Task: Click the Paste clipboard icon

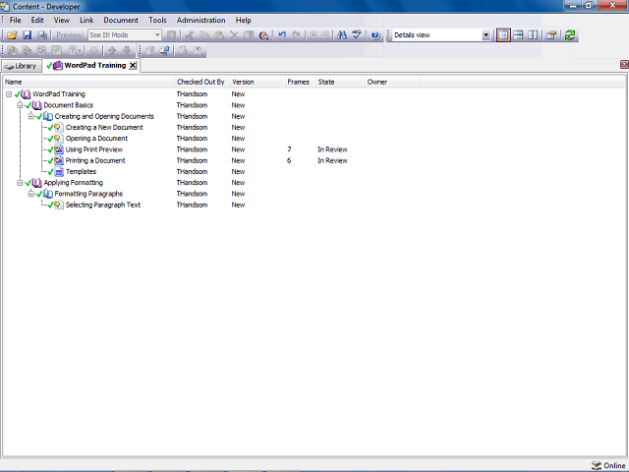Action: [219, 35]
